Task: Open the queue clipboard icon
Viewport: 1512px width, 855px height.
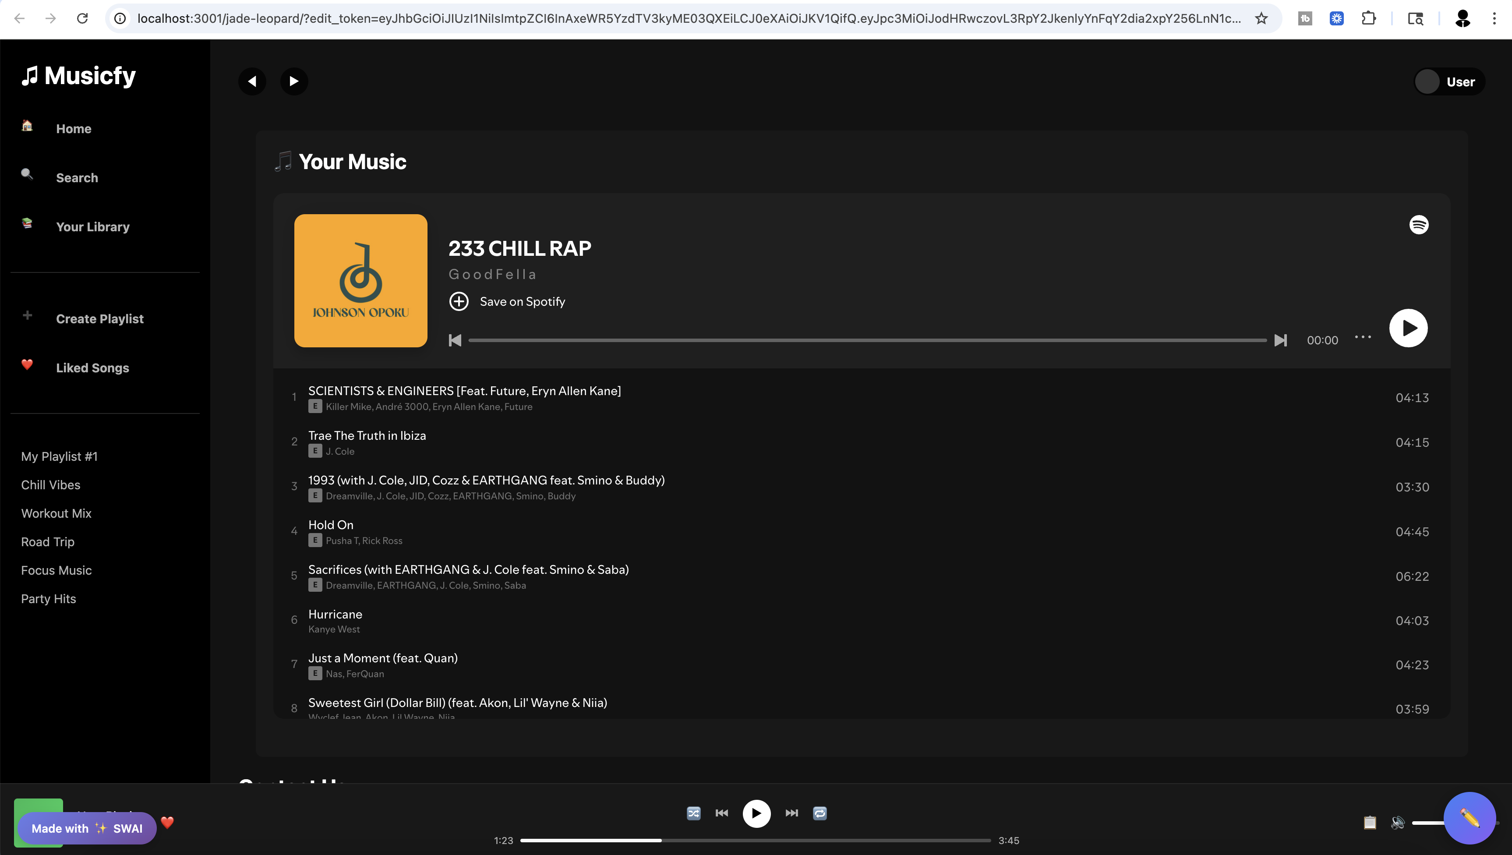Action: [1369, 823]
